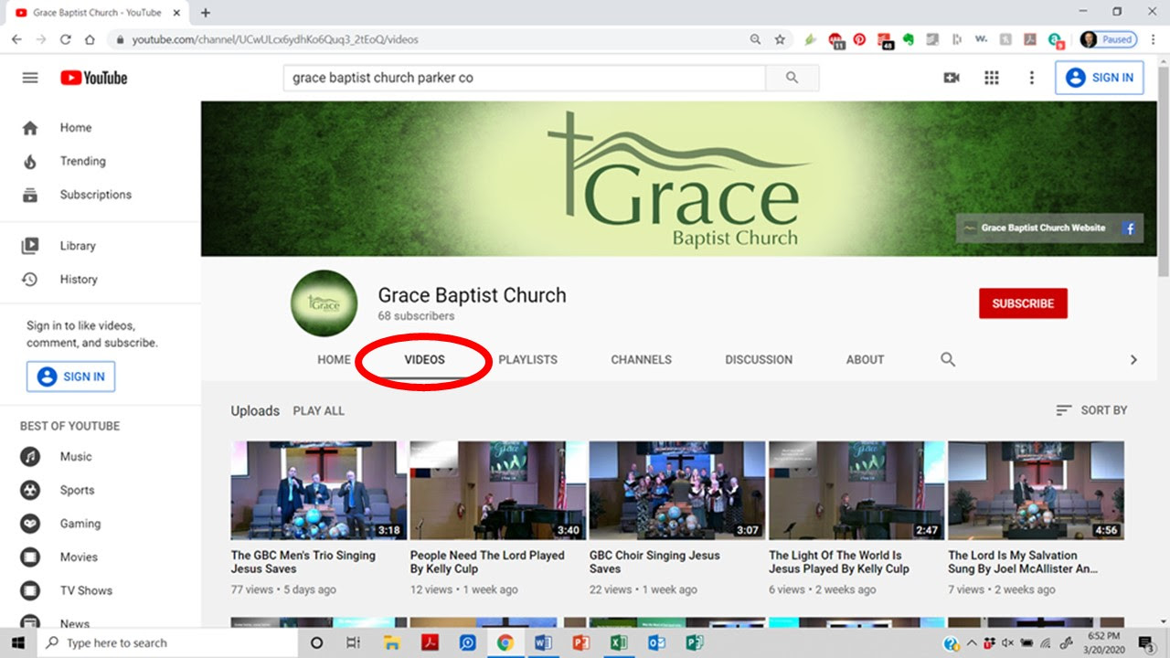This screenshot has height=658, width=1170.
Task: Open the 3:18 Men's Trio video thumbnail
Action: click(319, 491)
